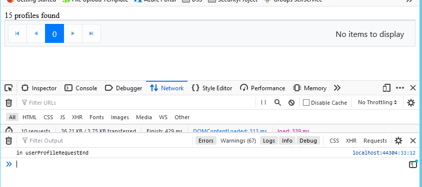This screenshot has width=422, height=187.
Task: Select the Network tab
Action: (167, 88)
